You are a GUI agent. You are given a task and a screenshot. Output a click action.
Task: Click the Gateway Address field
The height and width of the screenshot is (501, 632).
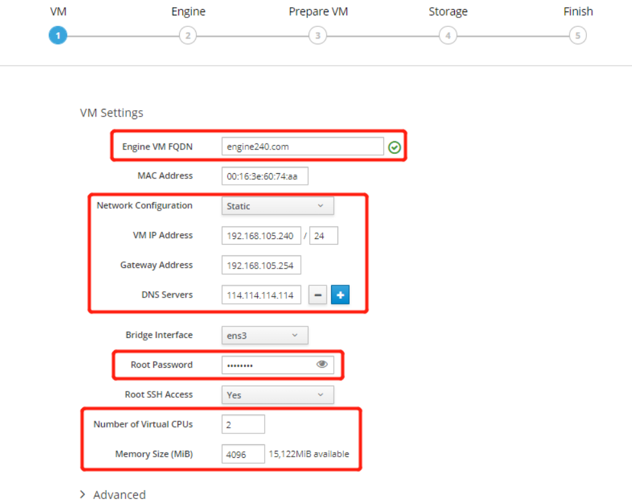(x=261, y=265)
